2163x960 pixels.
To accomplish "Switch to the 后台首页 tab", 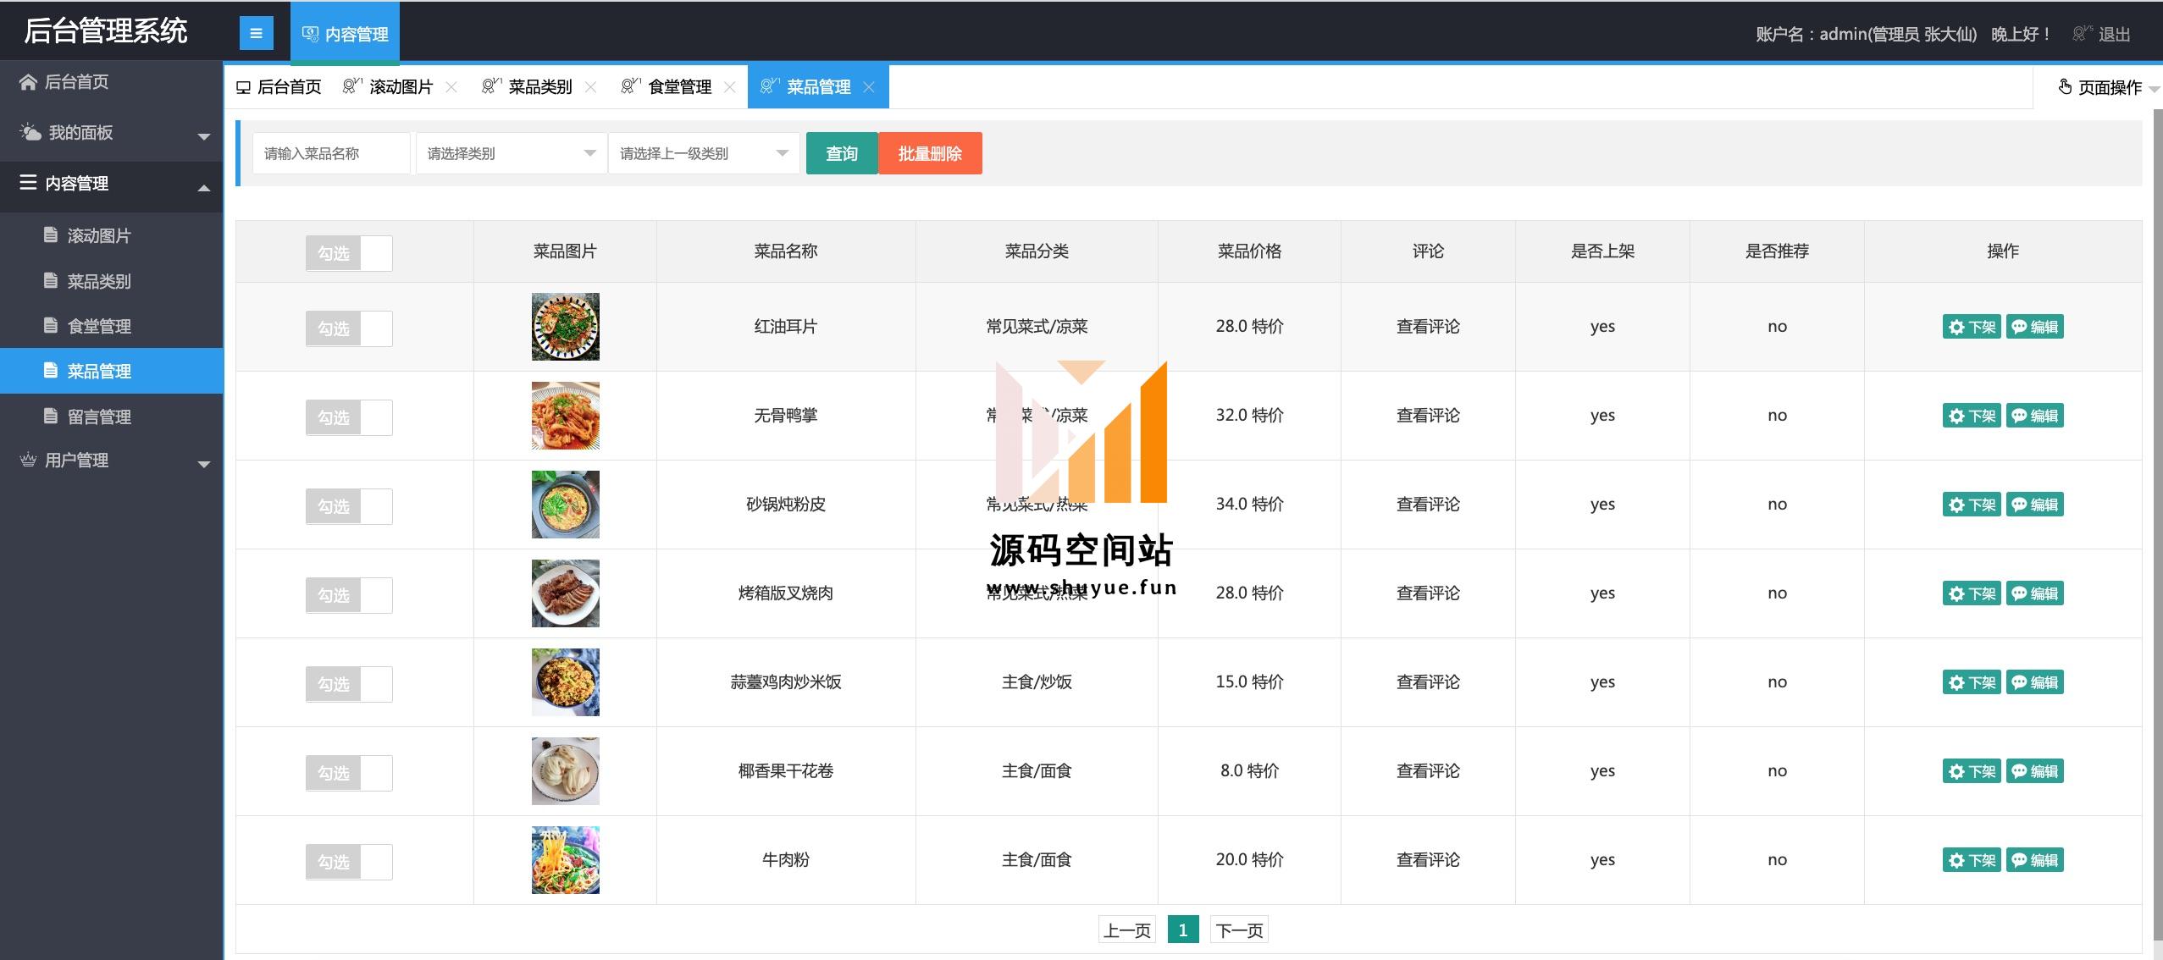I will coord(279,87).
